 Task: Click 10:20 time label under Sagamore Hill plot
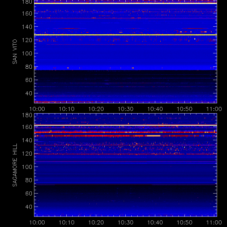[96, 222]
